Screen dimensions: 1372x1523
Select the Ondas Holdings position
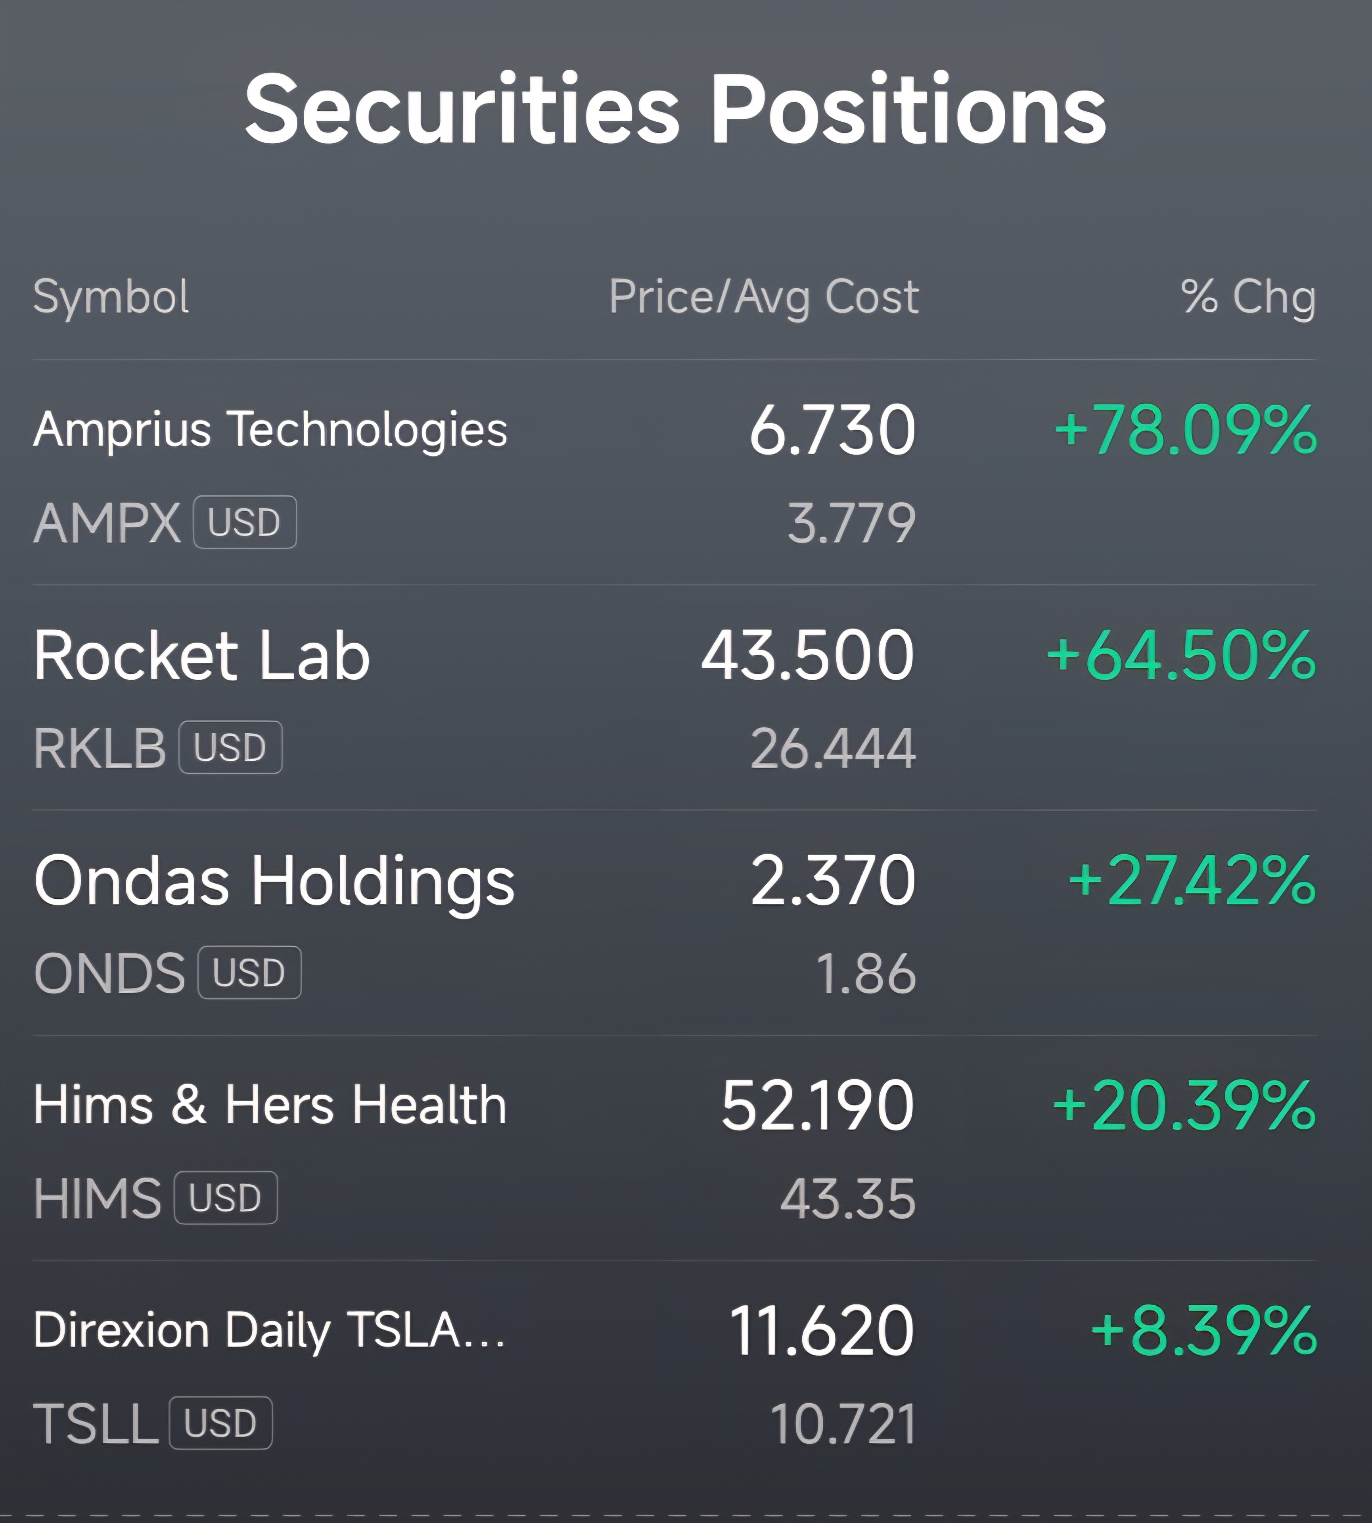click(675, 923)
